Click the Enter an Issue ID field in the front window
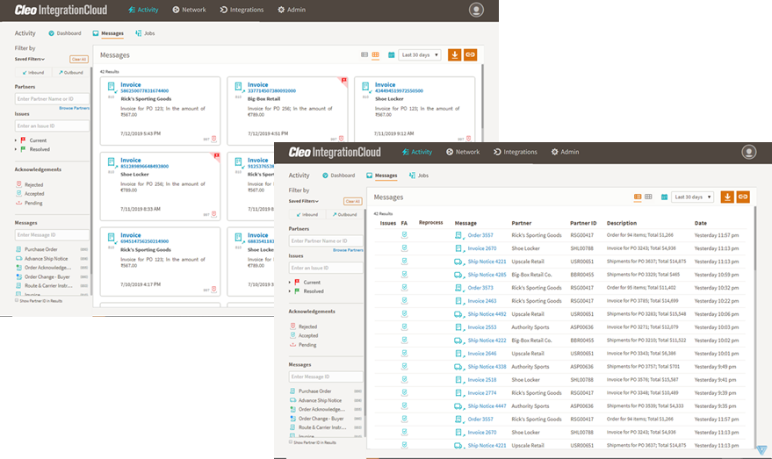The height and width of the screenshot is (459, 772). (x=326, y=268)
